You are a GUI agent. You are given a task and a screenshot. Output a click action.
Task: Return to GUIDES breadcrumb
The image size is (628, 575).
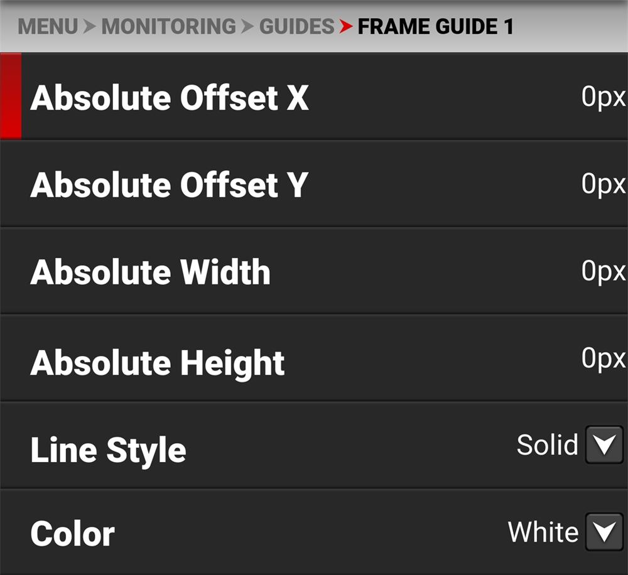297,26
